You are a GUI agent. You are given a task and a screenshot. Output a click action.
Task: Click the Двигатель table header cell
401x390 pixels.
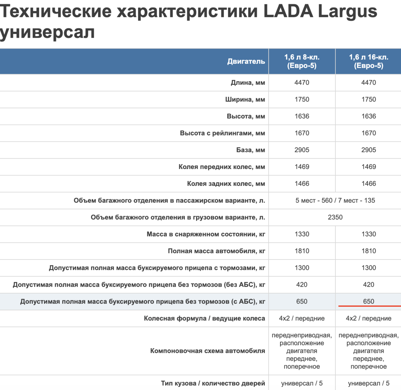click(246, 61)
